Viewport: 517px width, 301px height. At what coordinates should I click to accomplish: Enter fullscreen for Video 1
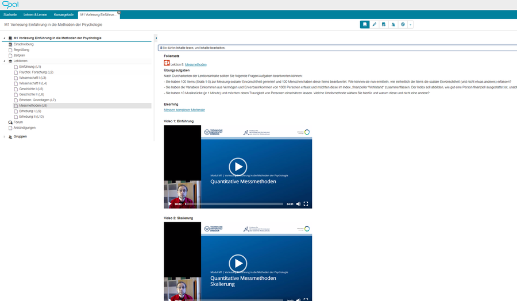tap(306, 204)
